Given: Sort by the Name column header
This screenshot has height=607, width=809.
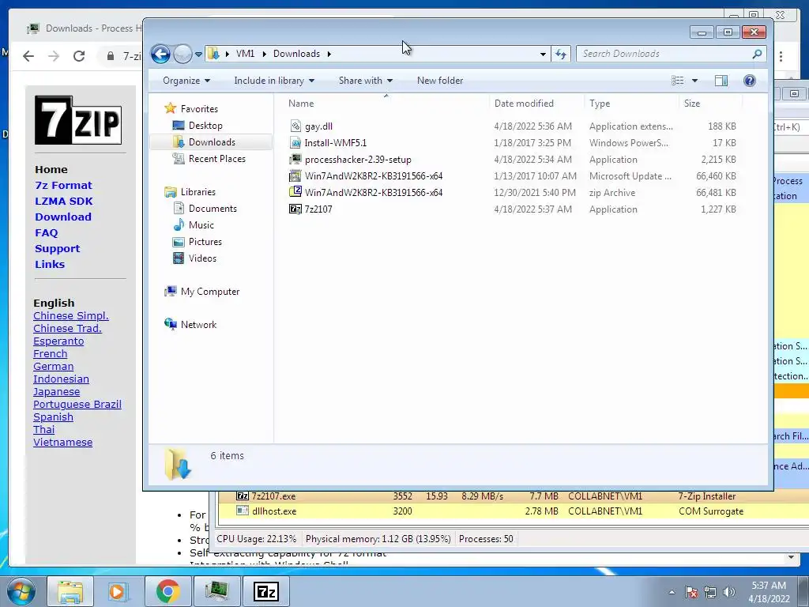Looking at the screenshot, I should [x=386, y=104].
